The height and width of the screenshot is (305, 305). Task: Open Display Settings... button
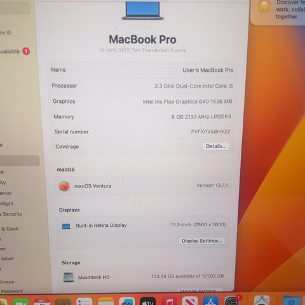tap(201, 241)
